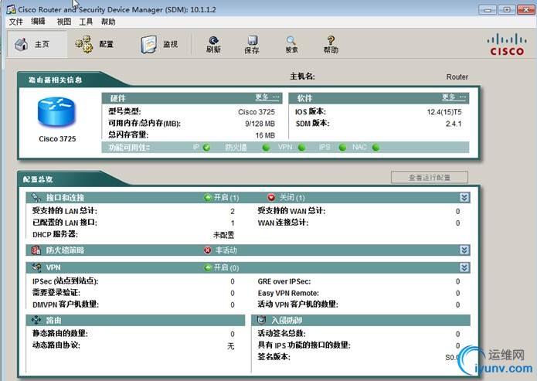Click the 活动签名总数 label

pos(281,333)
